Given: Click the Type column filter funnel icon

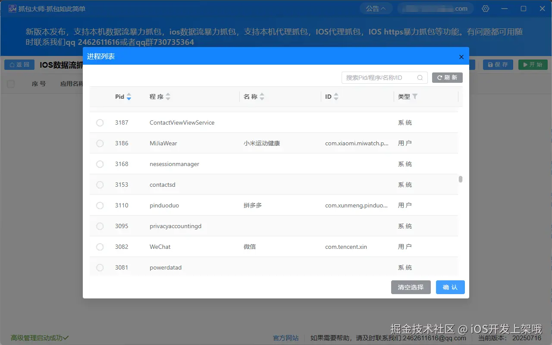Looking at the screenshot, I should coord(414,97).
